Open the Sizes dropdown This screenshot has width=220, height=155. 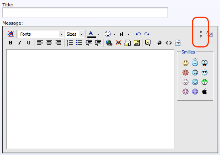coord(74,34)
